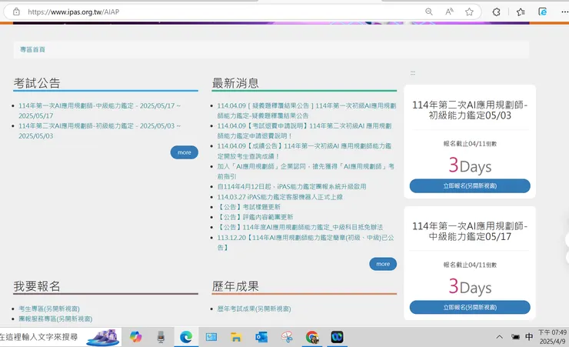Open 113.12.20 鑑定簡章 announcement link
This screenshot has width=569, height=347.
pyautogui.click(x=305, y=242)
